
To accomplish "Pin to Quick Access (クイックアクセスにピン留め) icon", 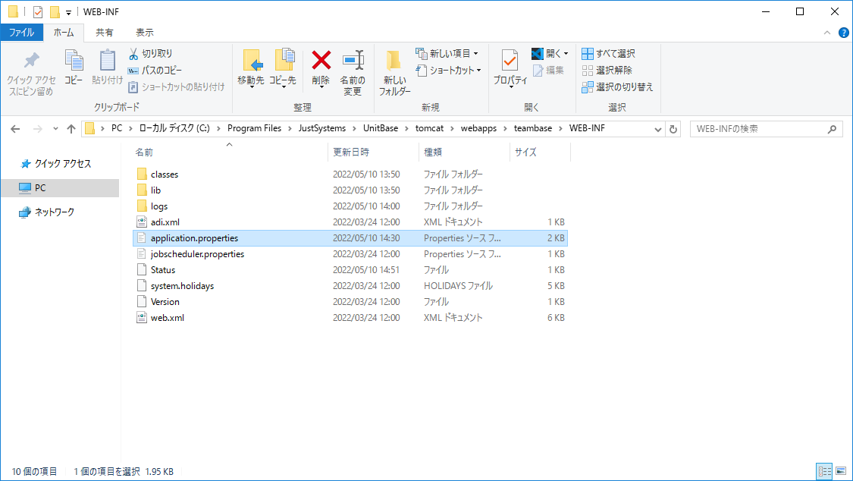I will pyautogui.click(x=32, y=61).
